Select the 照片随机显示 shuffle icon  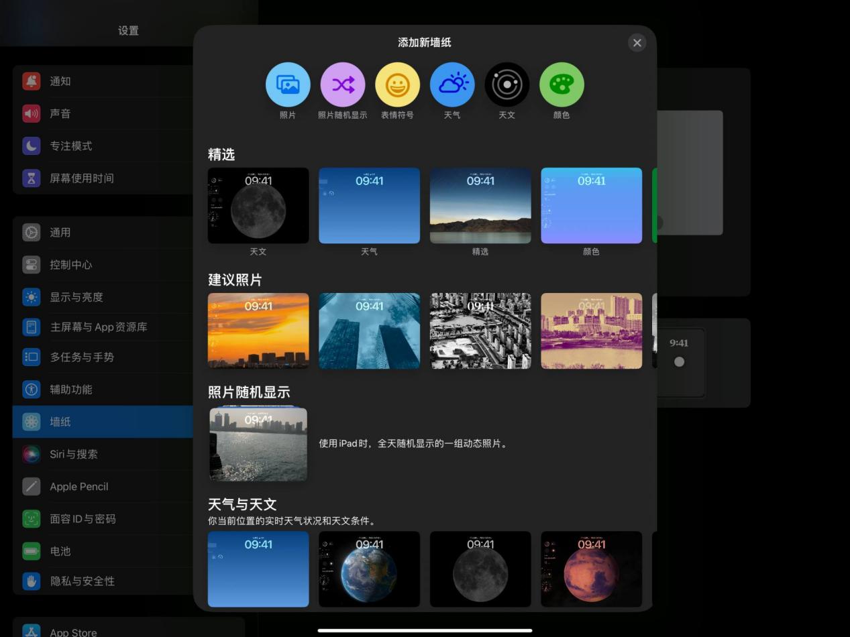tap(342, 84)
